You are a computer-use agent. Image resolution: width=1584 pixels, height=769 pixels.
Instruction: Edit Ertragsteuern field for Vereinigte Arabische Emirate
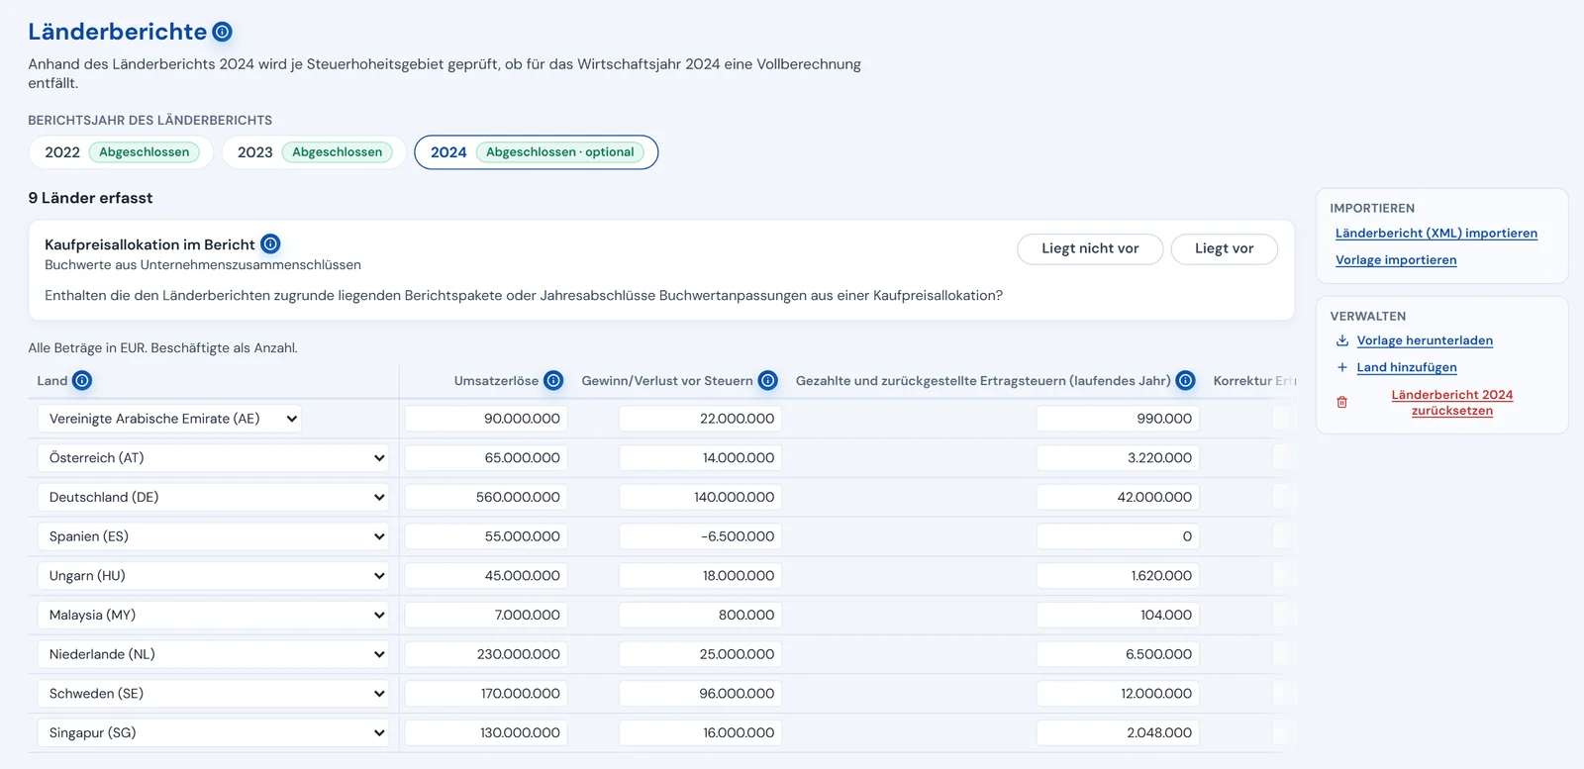tap(1119, 419)
